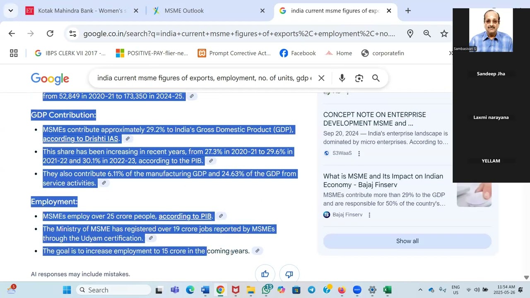Screen dimensions: 530x298
Task: Open source link icon after 'coming years'
Action: (257, 251)
